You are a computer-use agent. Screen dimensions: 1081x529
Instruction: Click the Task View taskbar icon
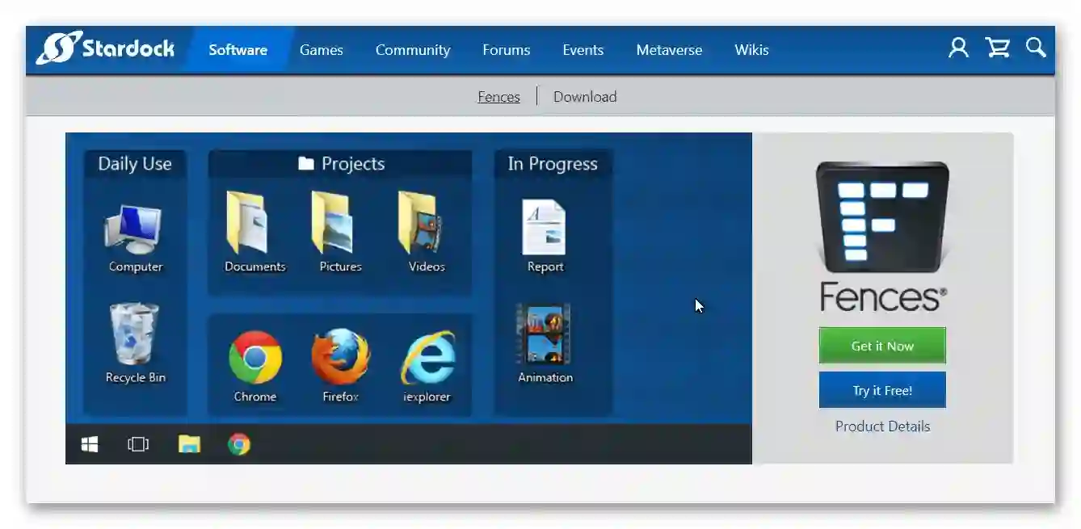pyautogui.click(x=138, y=444)
